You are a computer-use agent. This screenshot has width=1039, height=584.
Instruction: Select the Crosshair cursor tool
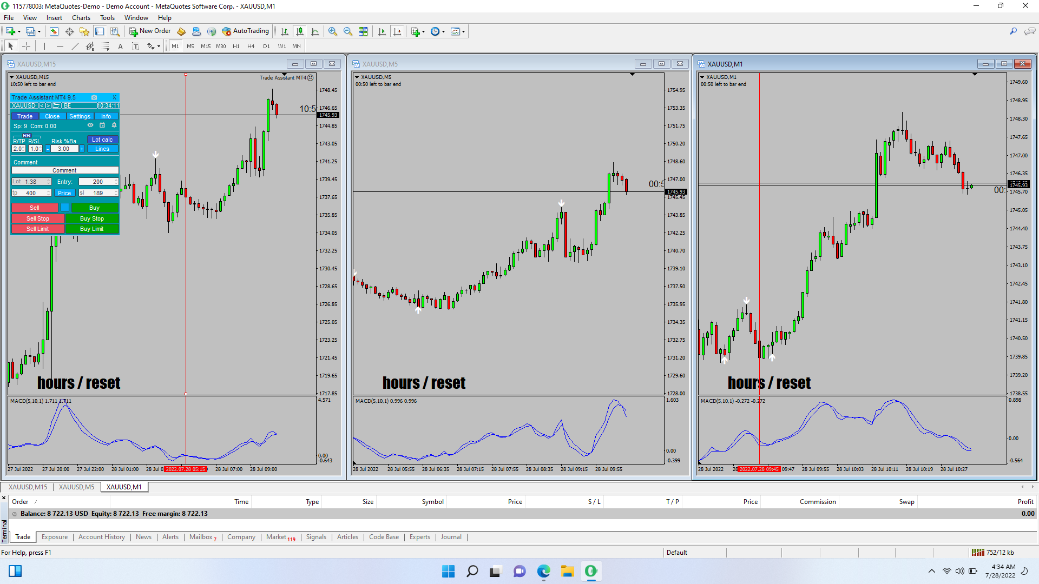[x=26, y=47]
